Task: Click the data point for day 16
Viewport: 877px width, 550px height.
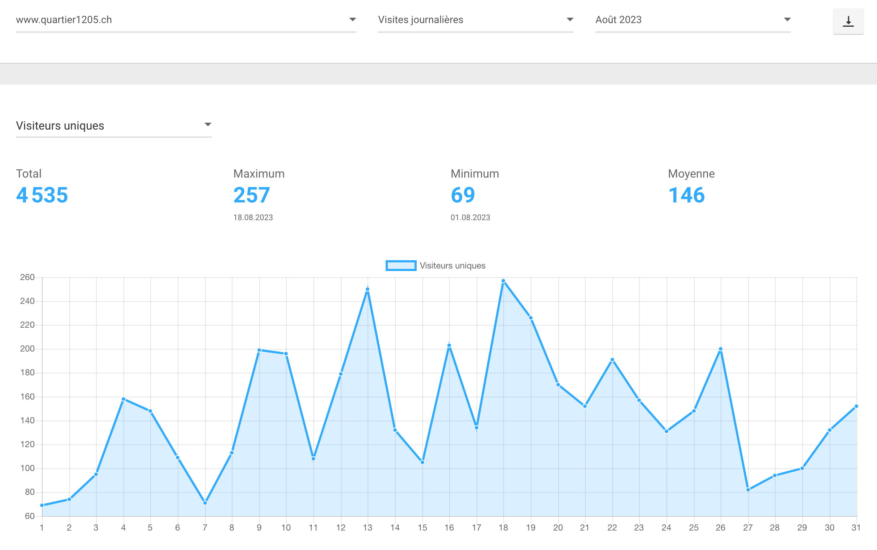Action: (449, 346)
